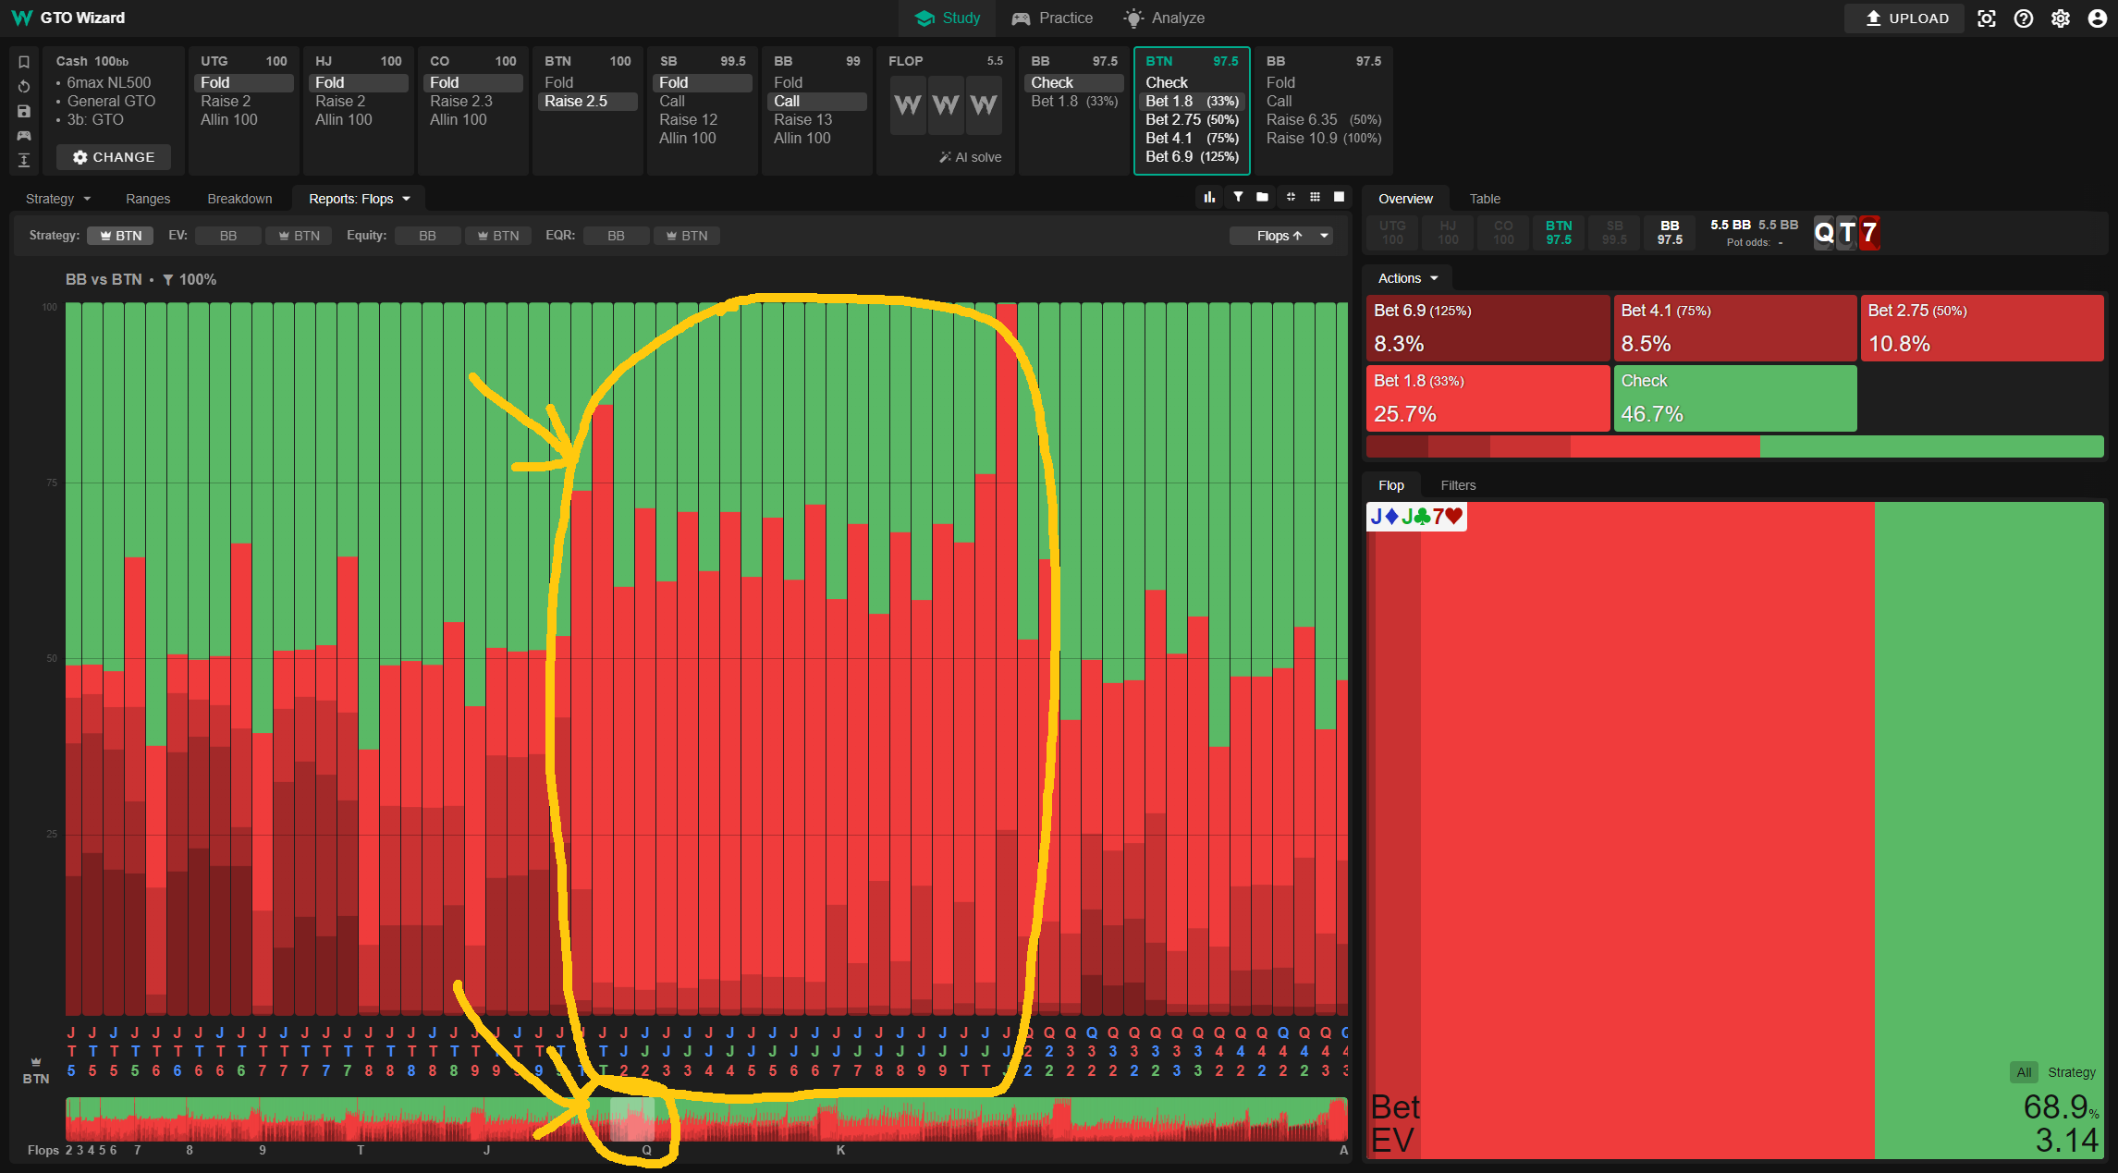Screen dimensions: 2118x1173
Task: Select Bet 6.9 (125%) in BTN action panel
Action: (x=1191, y=156)
